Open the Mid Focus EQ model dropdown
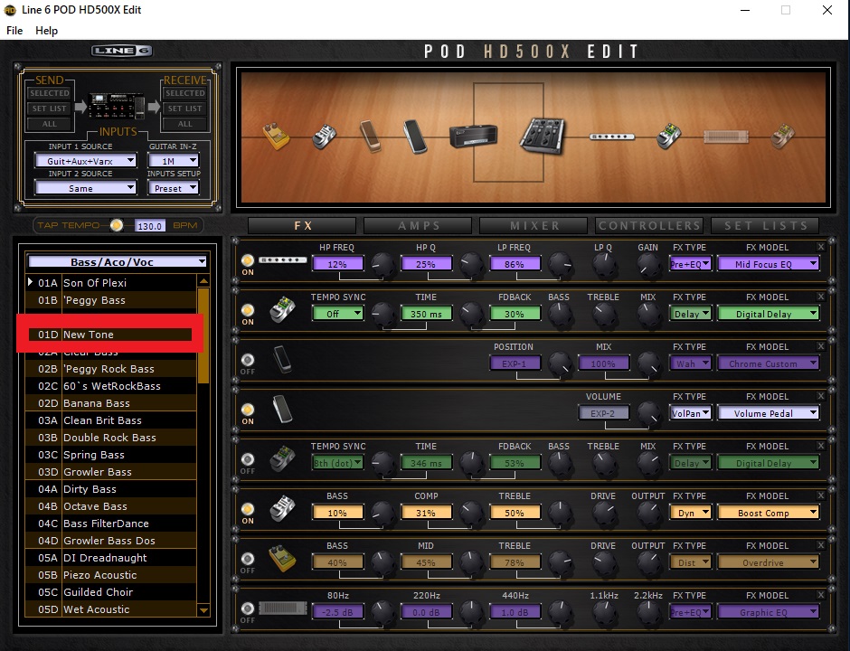The height and width of the screenshot is (651, 850). click(x=768, y=264)
